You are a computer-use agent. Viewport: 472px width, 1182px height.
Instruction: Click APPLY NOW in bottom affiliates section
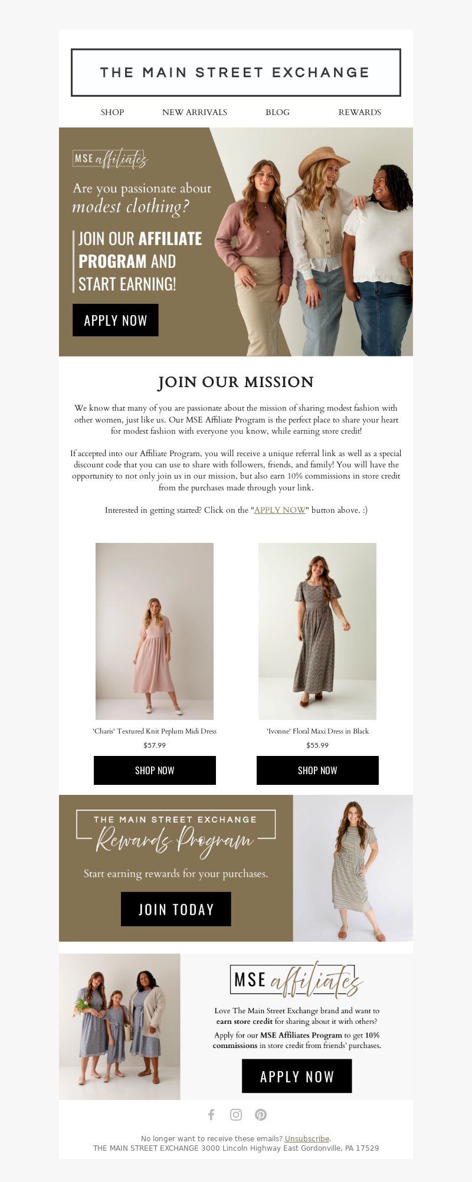click(297, 1076)
